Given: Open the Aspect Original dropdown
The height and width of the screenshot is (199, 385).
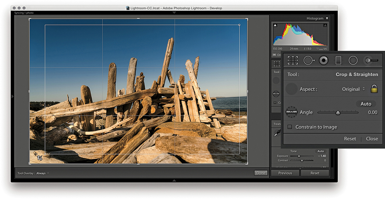Looking at the screenshot, I should coord(353,89).
